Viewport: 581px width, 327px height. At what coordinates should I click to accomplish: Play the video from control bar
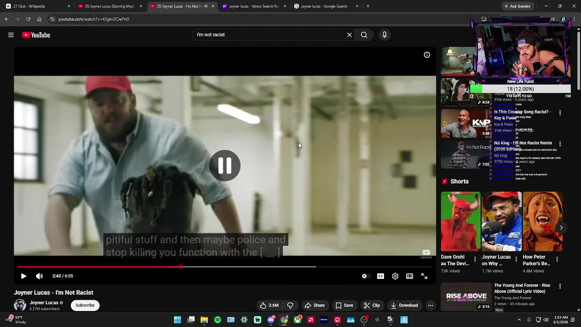[24, 276]
